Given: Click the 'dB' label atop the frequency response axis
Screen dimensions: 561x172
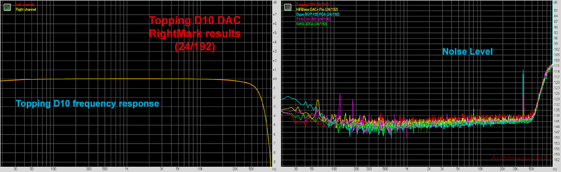Looking at the screenshot, I should click(x=275, y=2).
